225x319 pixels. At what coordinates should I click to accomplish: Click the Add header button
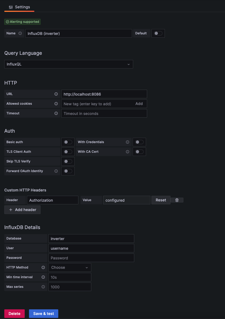[x=22, y=210]
